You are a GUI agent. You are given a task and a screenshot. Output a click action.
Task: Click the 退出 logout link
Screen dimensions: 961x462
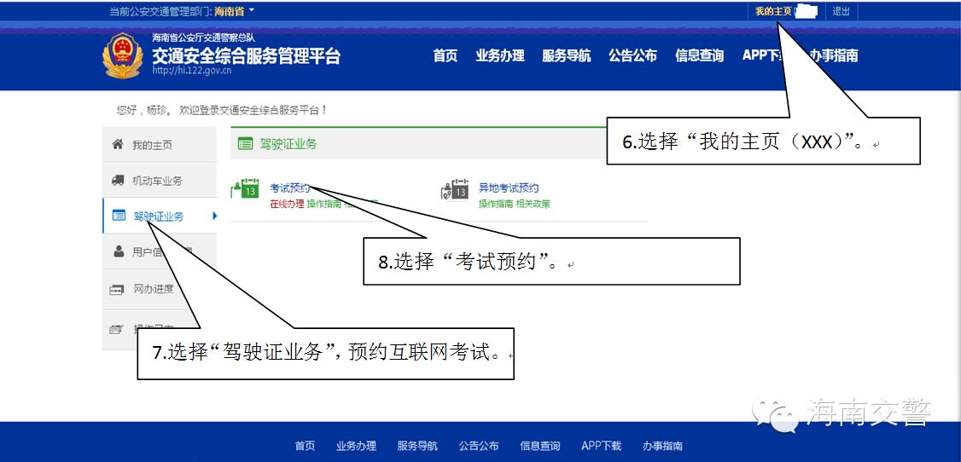[842, 11]
